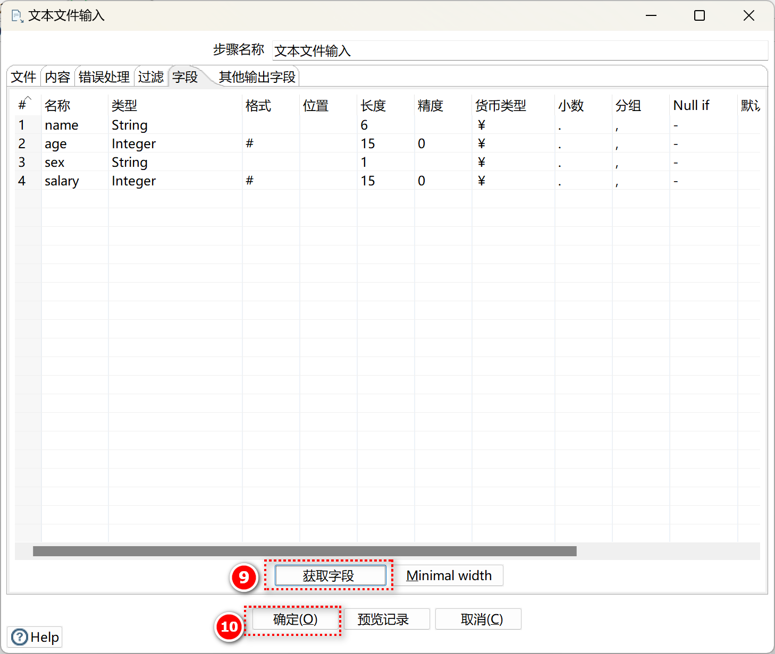Click the Integer type cell for salary
The image size is (775, 654).
coord(175,181)
